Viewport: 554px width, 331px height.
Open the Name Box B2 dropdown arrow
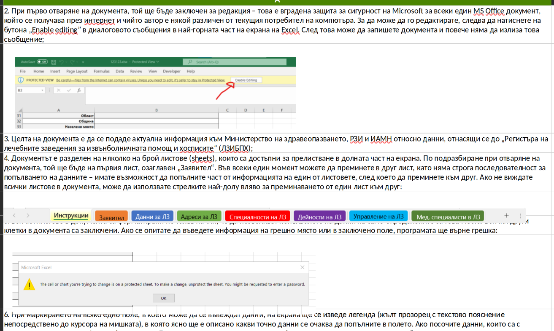[42, 90]
